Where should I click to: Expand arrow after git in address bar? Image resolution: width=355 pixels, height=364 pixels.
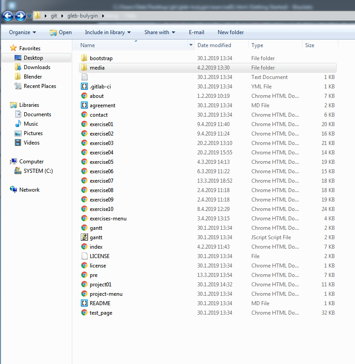point(62,16)
